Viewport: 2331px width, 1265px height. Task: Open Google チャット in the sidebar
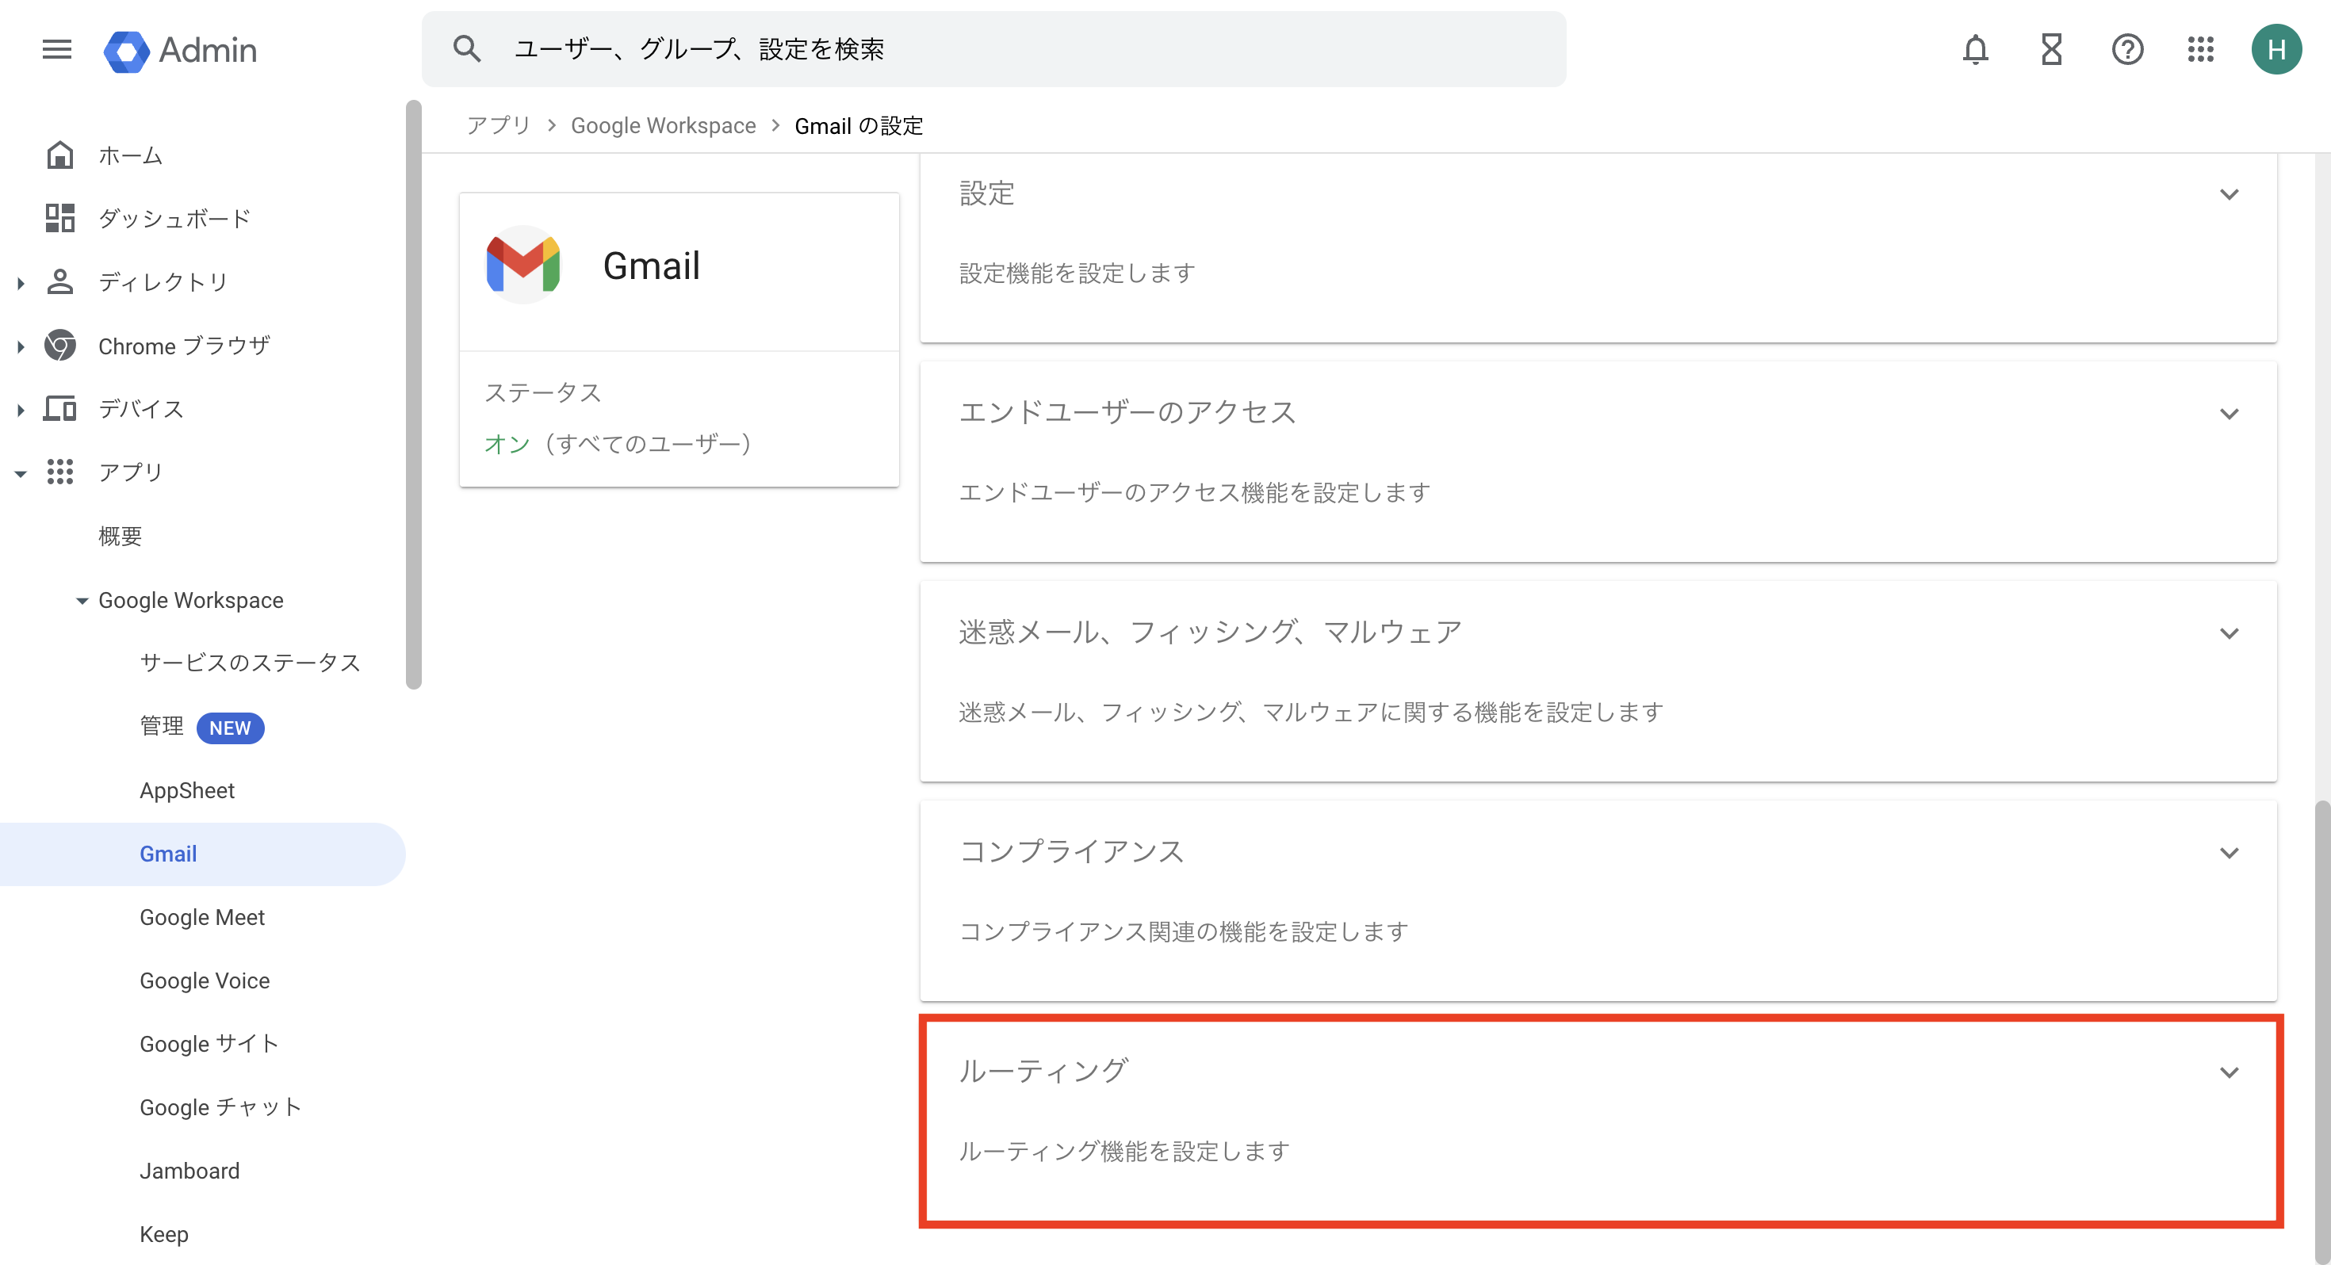(x=220, y=1106)
